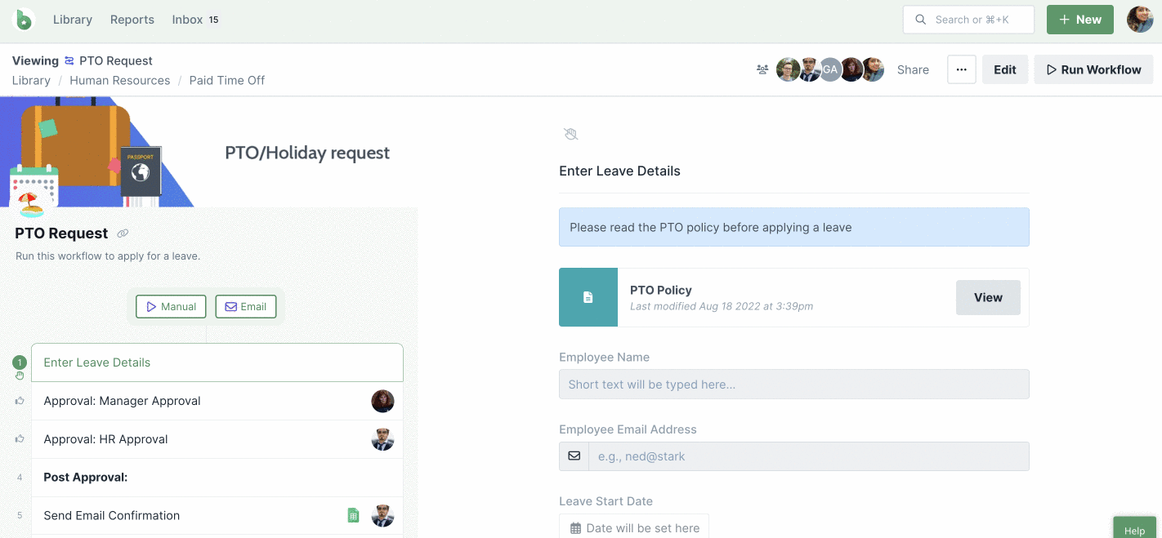Click the Run Workflow button
The width and height of the screenshot is (1162, 538).
pos(1093,69)
